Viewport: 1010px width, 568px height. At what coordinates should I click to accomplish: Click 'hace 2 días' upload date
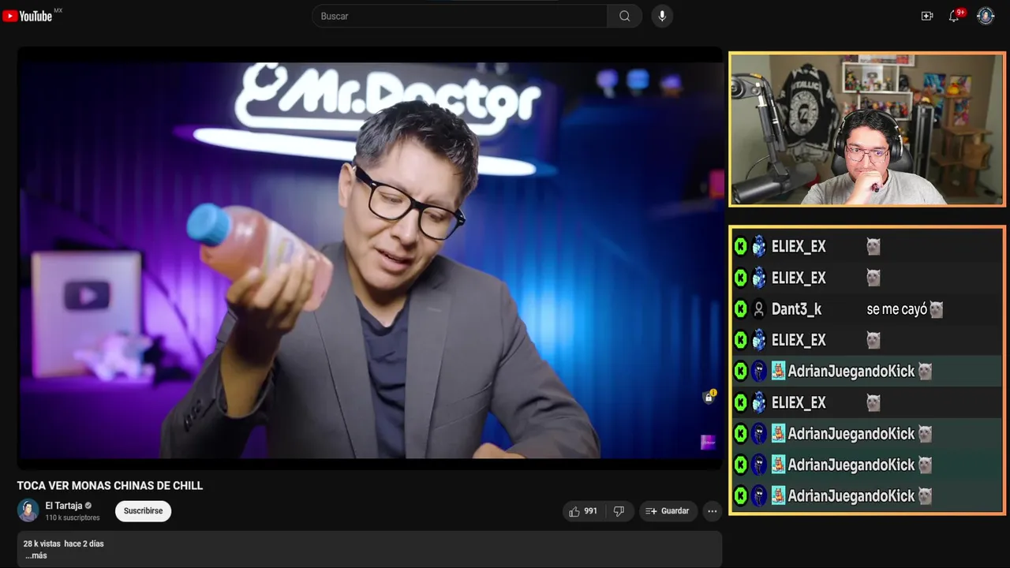click(84, 544)
